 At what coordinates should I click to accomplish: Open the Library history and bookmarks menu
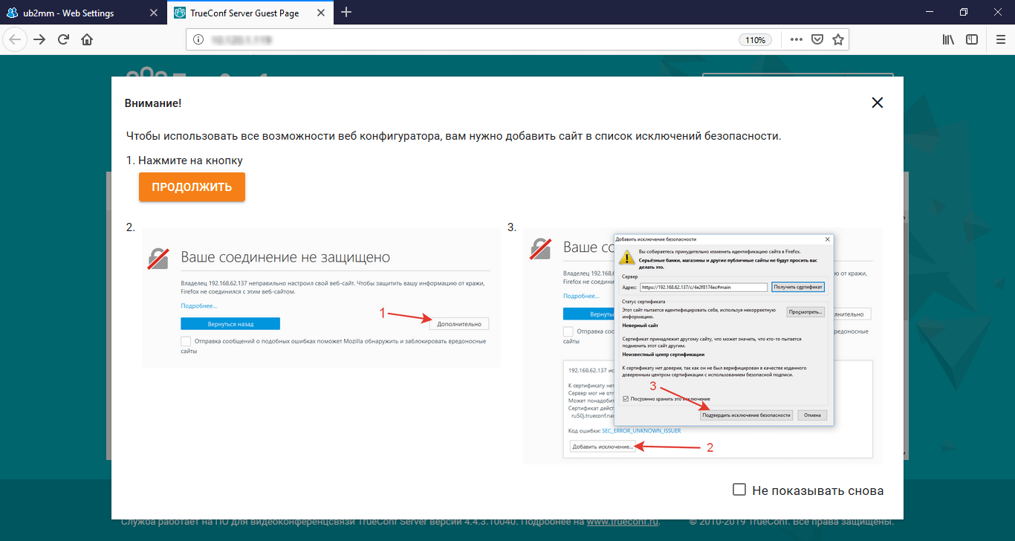[948, 39]
